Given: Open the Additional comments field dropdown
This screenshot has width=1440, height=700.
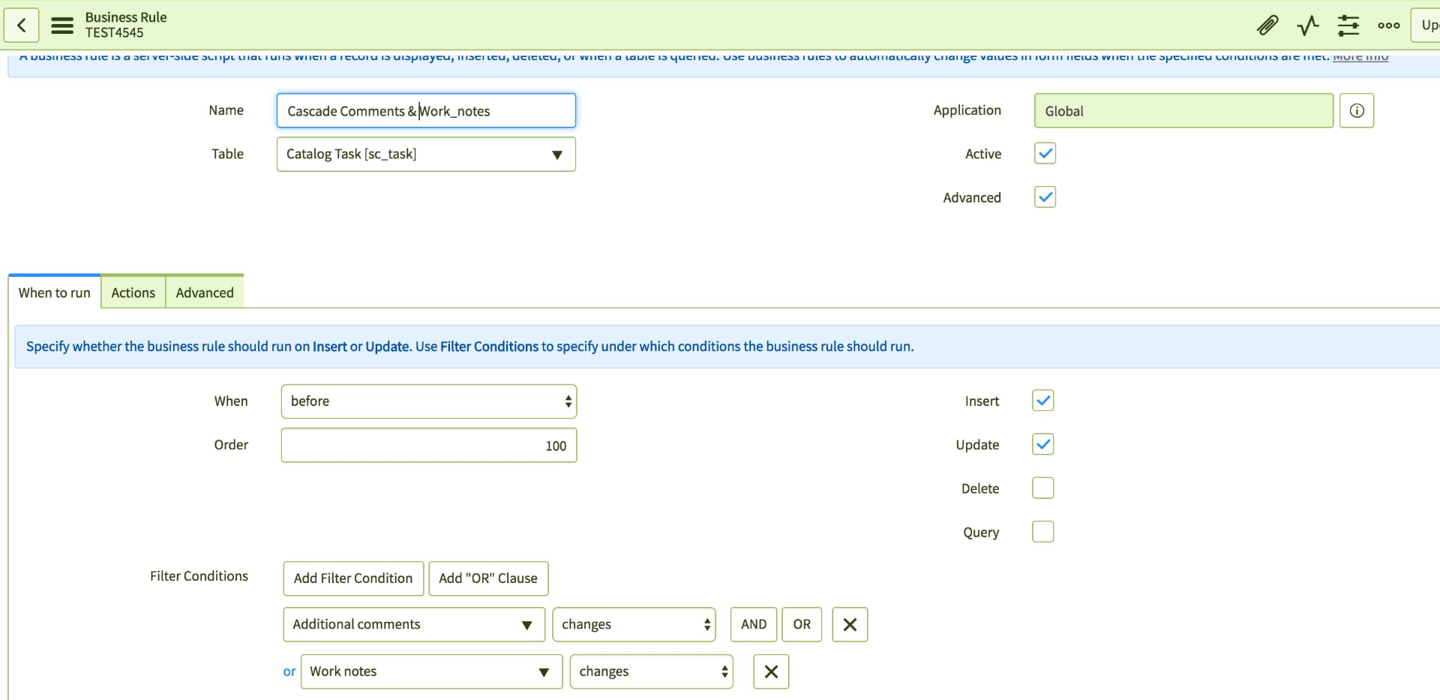Looking at the screenshot, I should [413, 625].
